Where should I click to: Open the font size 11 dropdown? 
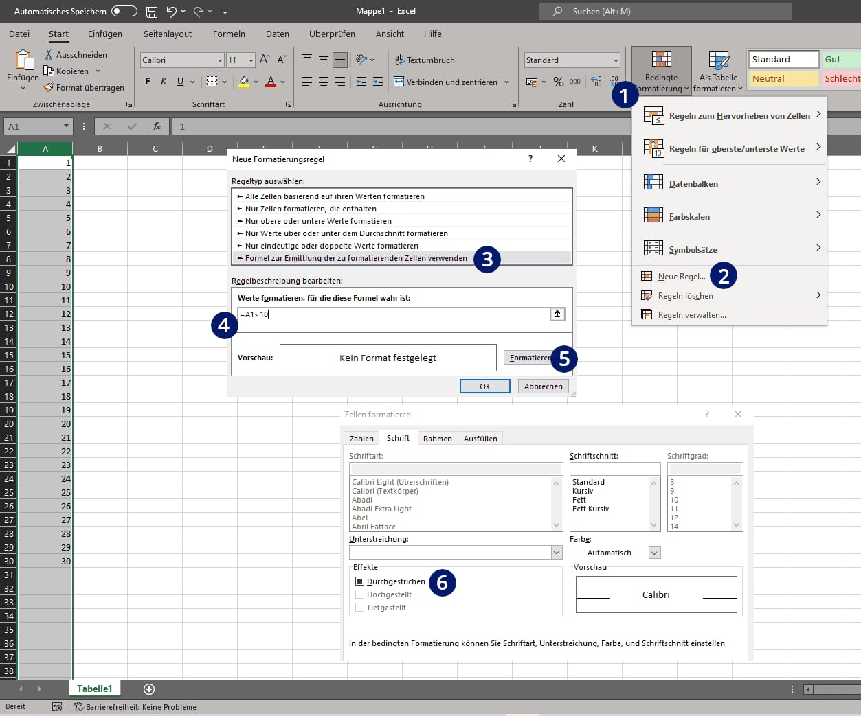coord(251,60)
